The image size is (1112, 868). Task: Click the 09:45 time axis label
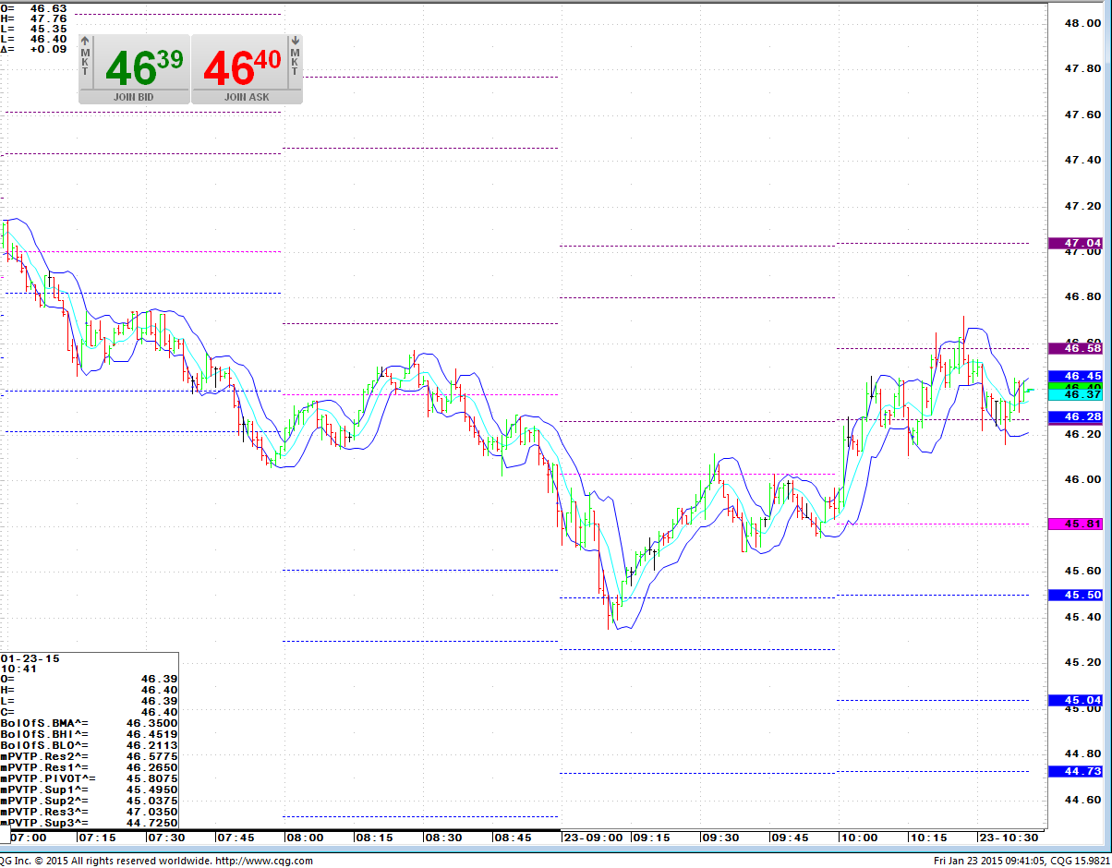pyautogui.click(x=790, y=838)
